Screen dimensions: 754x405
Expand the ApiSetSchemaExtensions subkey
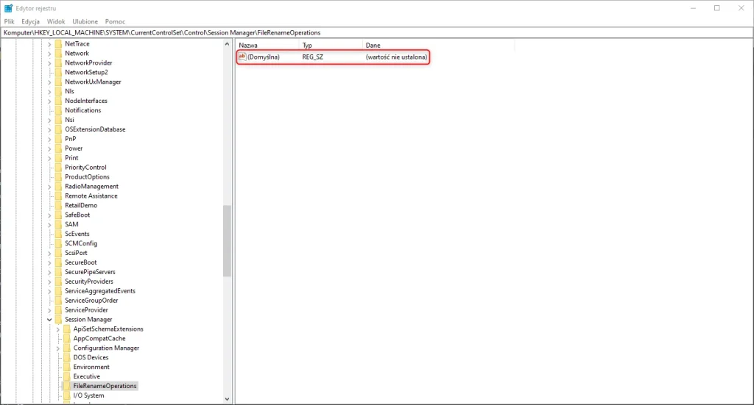(x=57, y=329)
